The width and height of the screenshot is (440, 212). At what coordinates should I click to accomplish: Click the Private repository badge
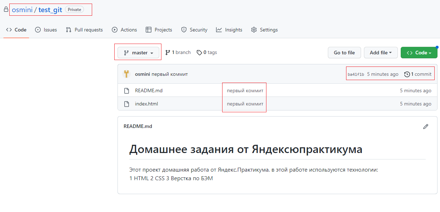(74, 10)
